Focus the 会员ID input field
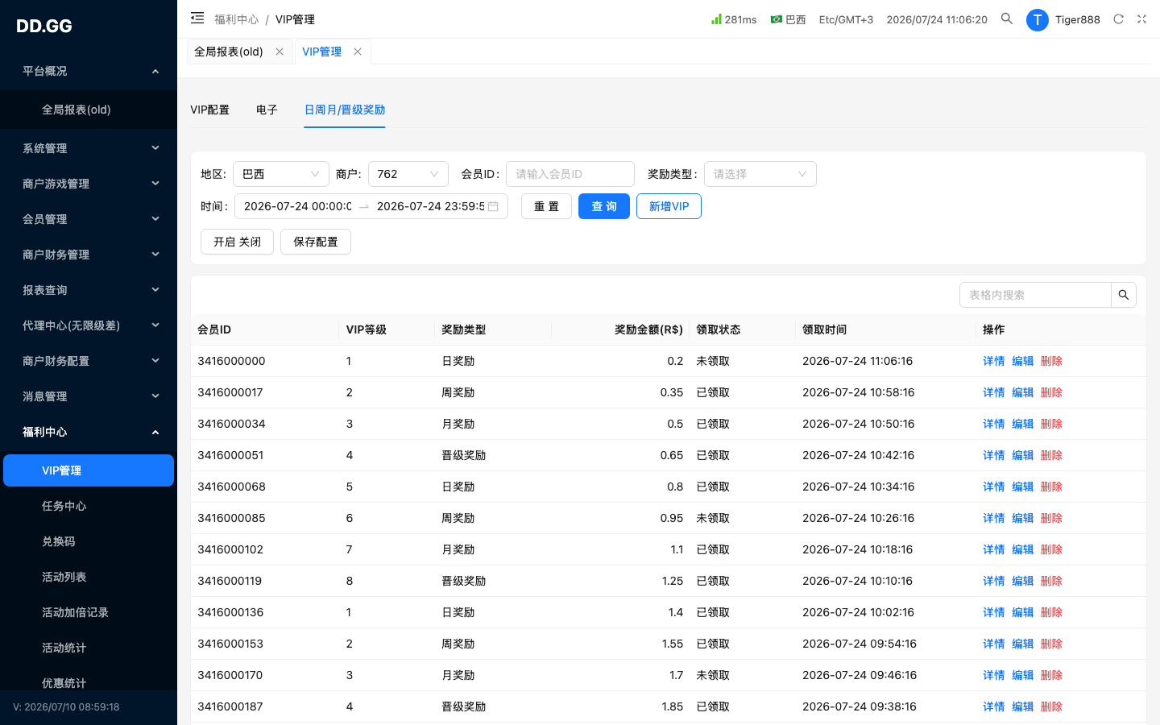This screenshot has width=1160, height=725. click(570, 174)
